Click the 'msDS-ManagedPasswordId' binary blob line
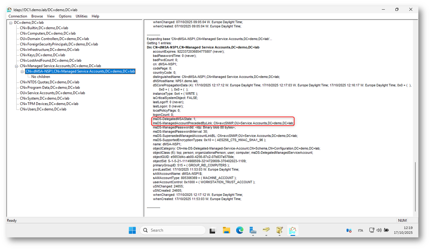431x250 pixels. click(x=194, y=127)
